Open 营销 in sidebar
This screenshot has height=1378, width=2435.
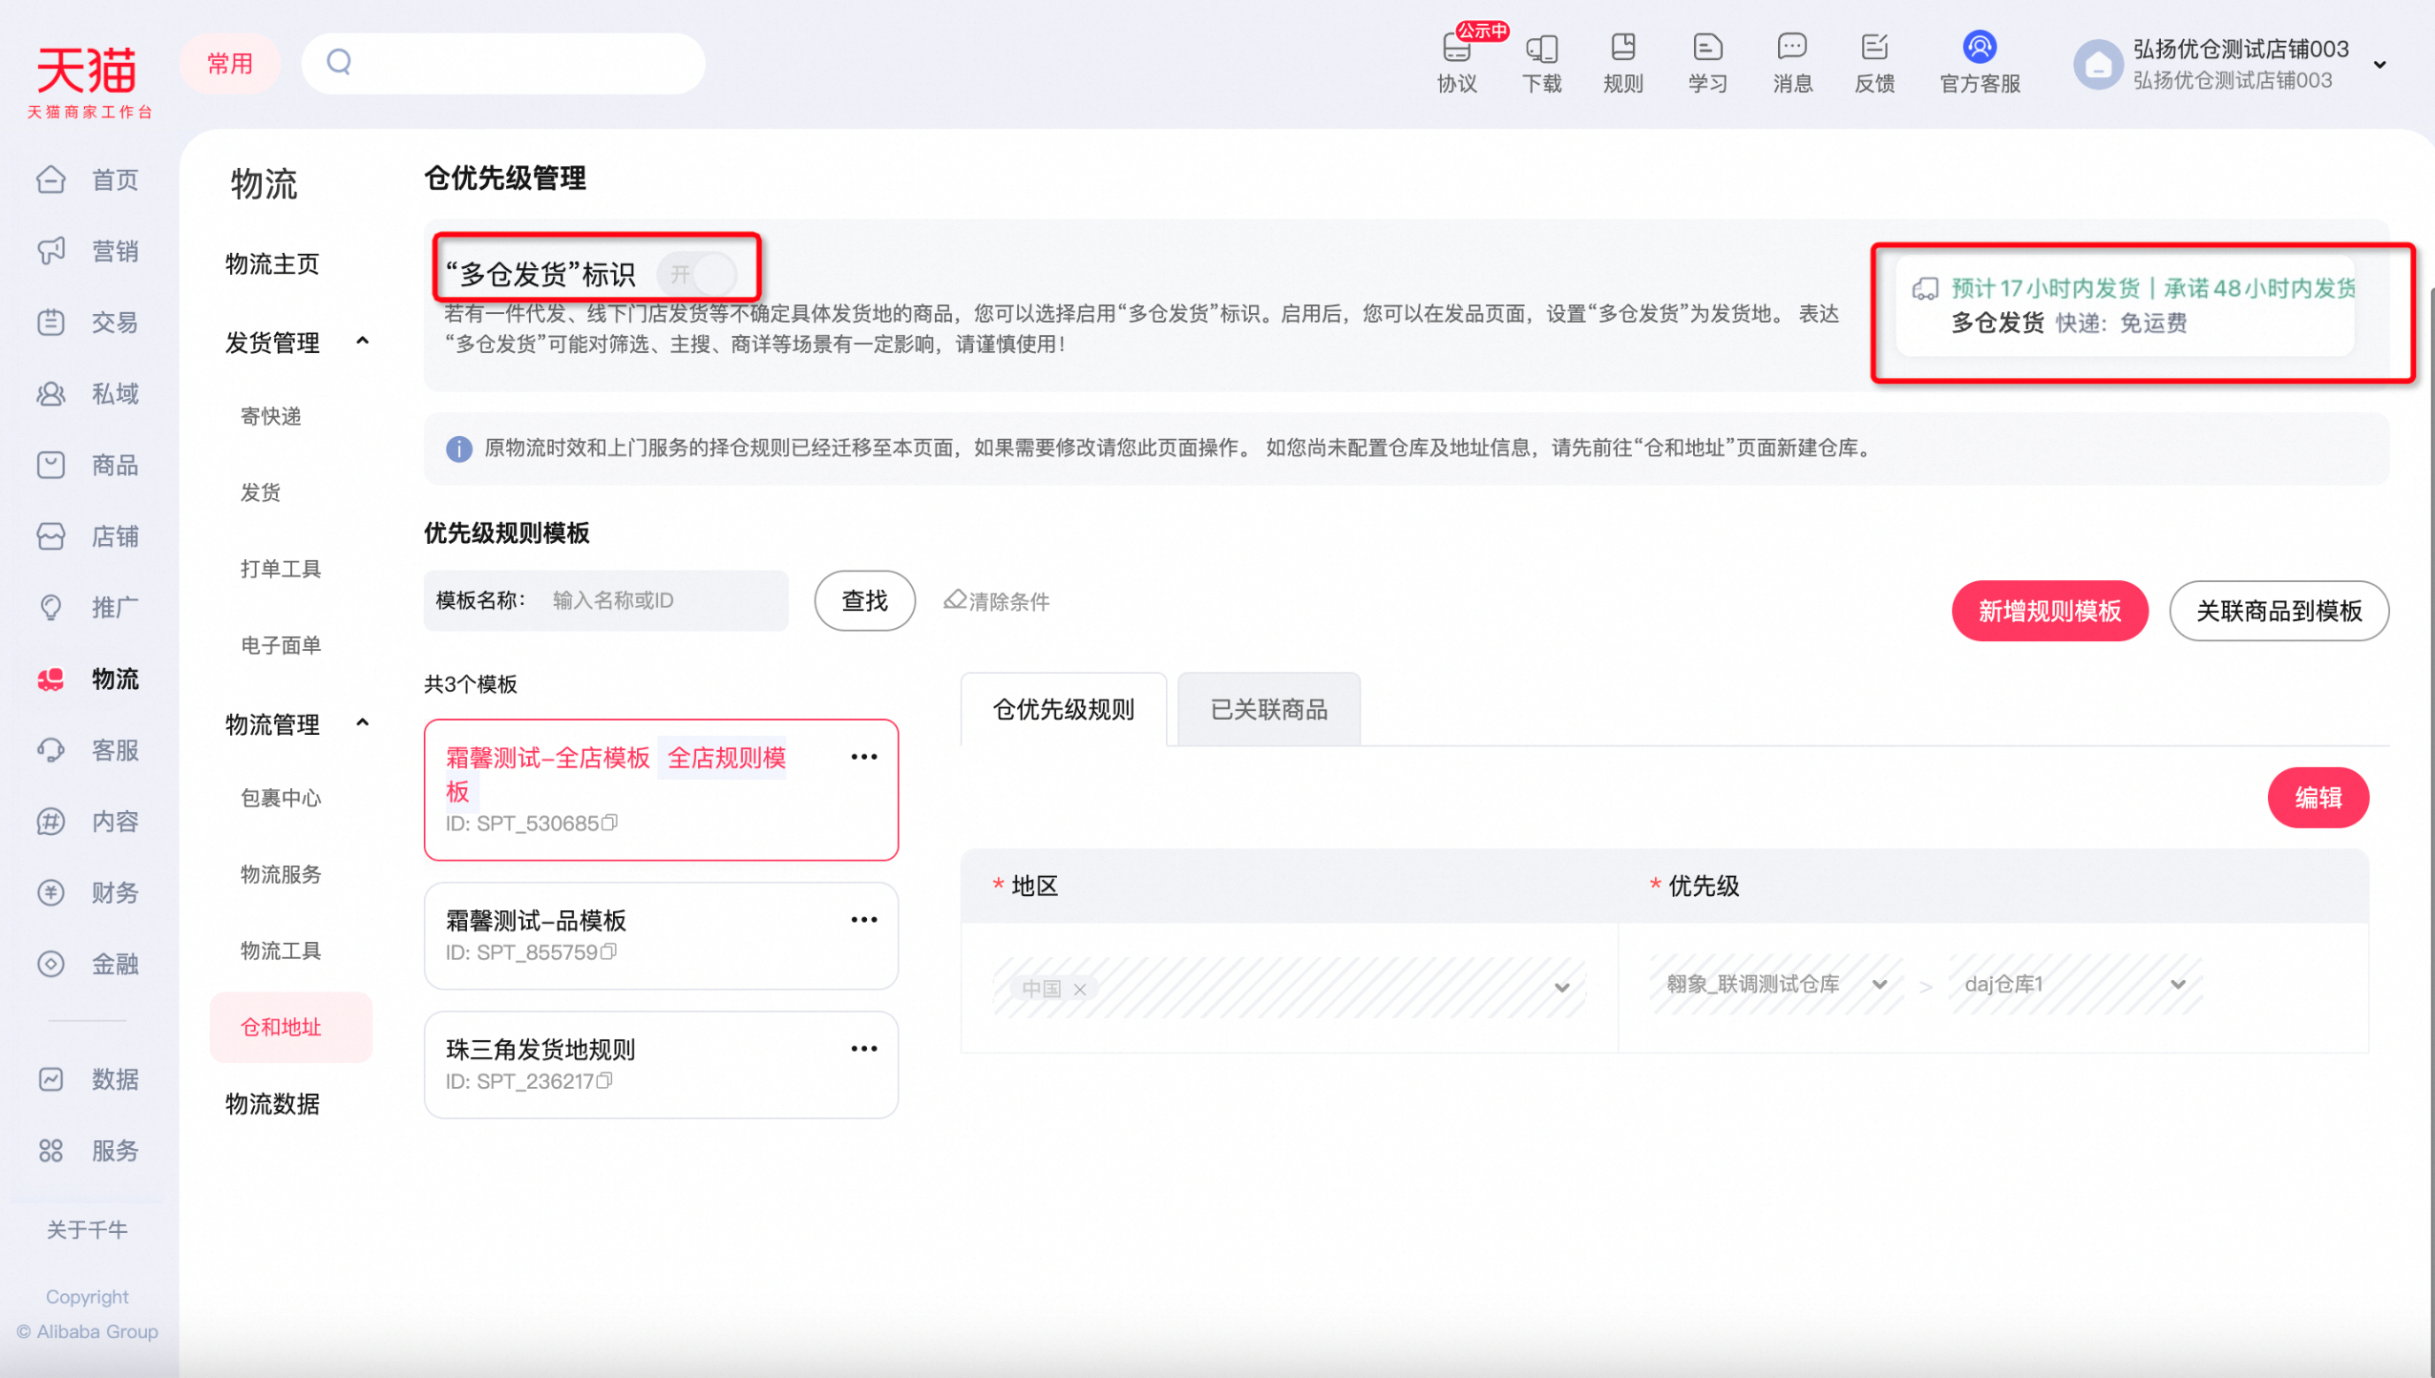pyautogui.click(x=89, y=251)
